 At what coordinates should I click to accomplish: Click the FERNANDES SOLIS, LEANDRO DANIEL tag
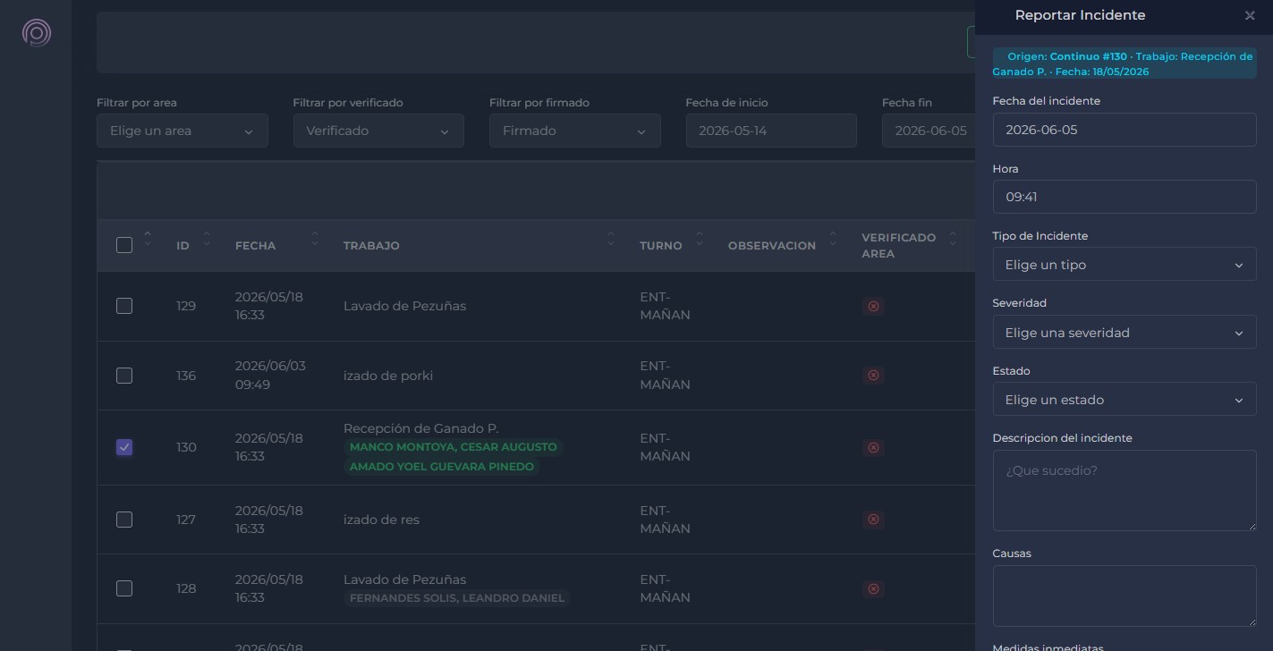457,598
